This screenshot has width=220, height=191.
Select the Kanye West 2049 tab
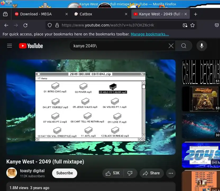tap(161, 14)
